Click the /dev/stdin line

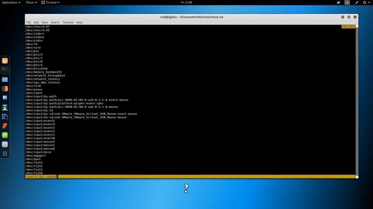tap(34, 41)
